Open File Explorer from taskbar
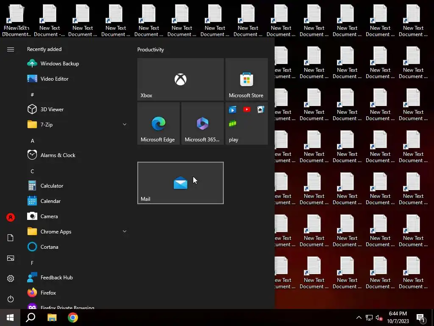434x326 pixels. pos(52,318)
